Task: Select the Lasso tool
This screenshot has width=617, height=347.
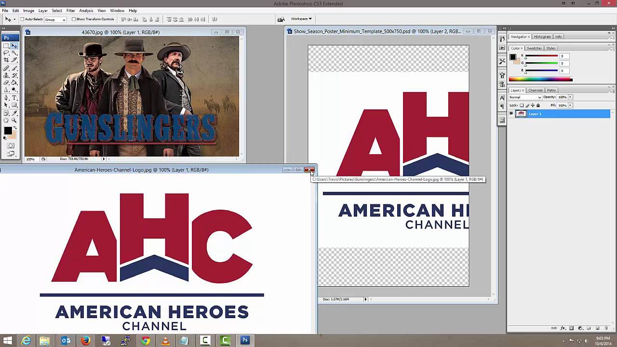Action: 6,53
